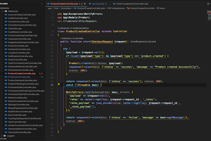The width and height of the screenshot is (211, 141).
Task: Open PurchaseorderEmailLogController.php file
Action: click(x=26, y=91)
